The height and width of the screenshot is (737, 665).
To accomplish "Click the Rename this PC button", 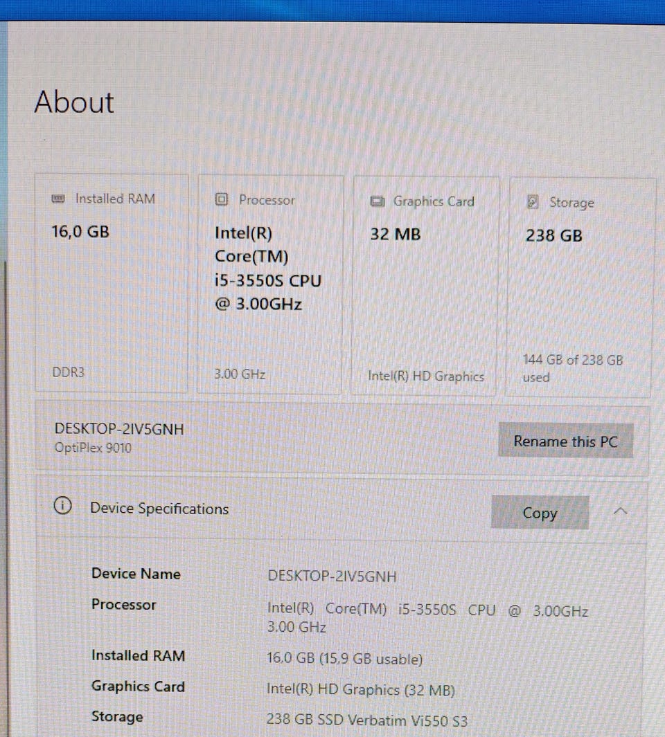I will [x=566, y=441].
